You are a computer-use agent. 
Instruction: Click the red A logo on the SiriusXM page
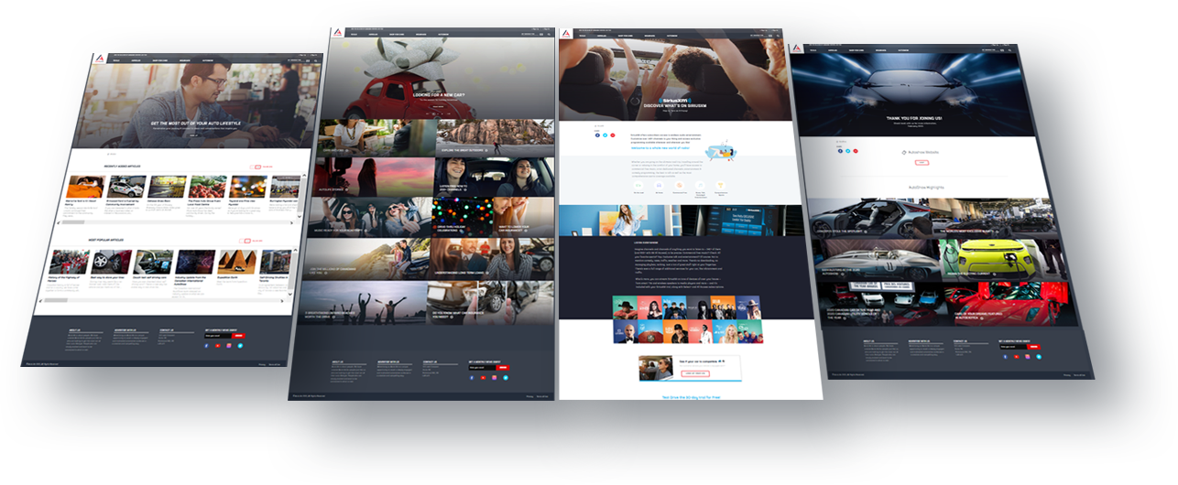pyautogui.click(x=568, y=34)
